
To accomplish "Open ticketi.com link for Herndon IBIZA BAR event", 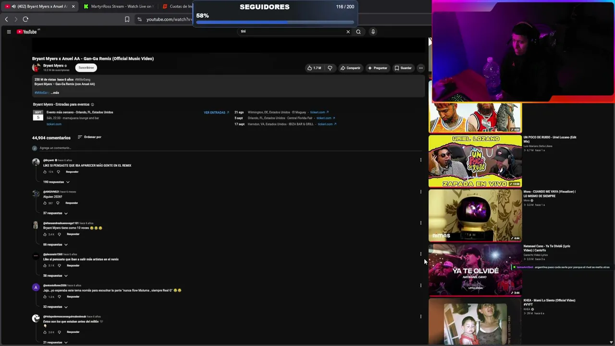I will point(327,124).
